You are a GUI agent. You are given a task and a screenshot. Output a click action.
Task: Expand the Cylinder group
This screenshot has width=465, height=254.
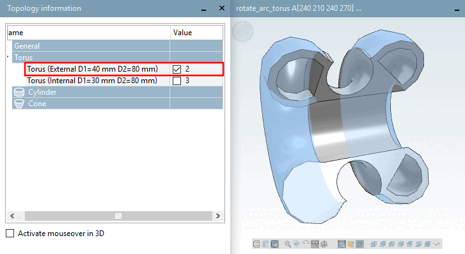8,92
